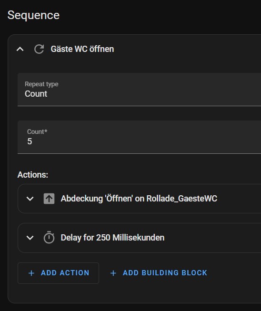Click the plus icon beside Add Building Block
Screen dimensions: 261x311
point(113,273)
